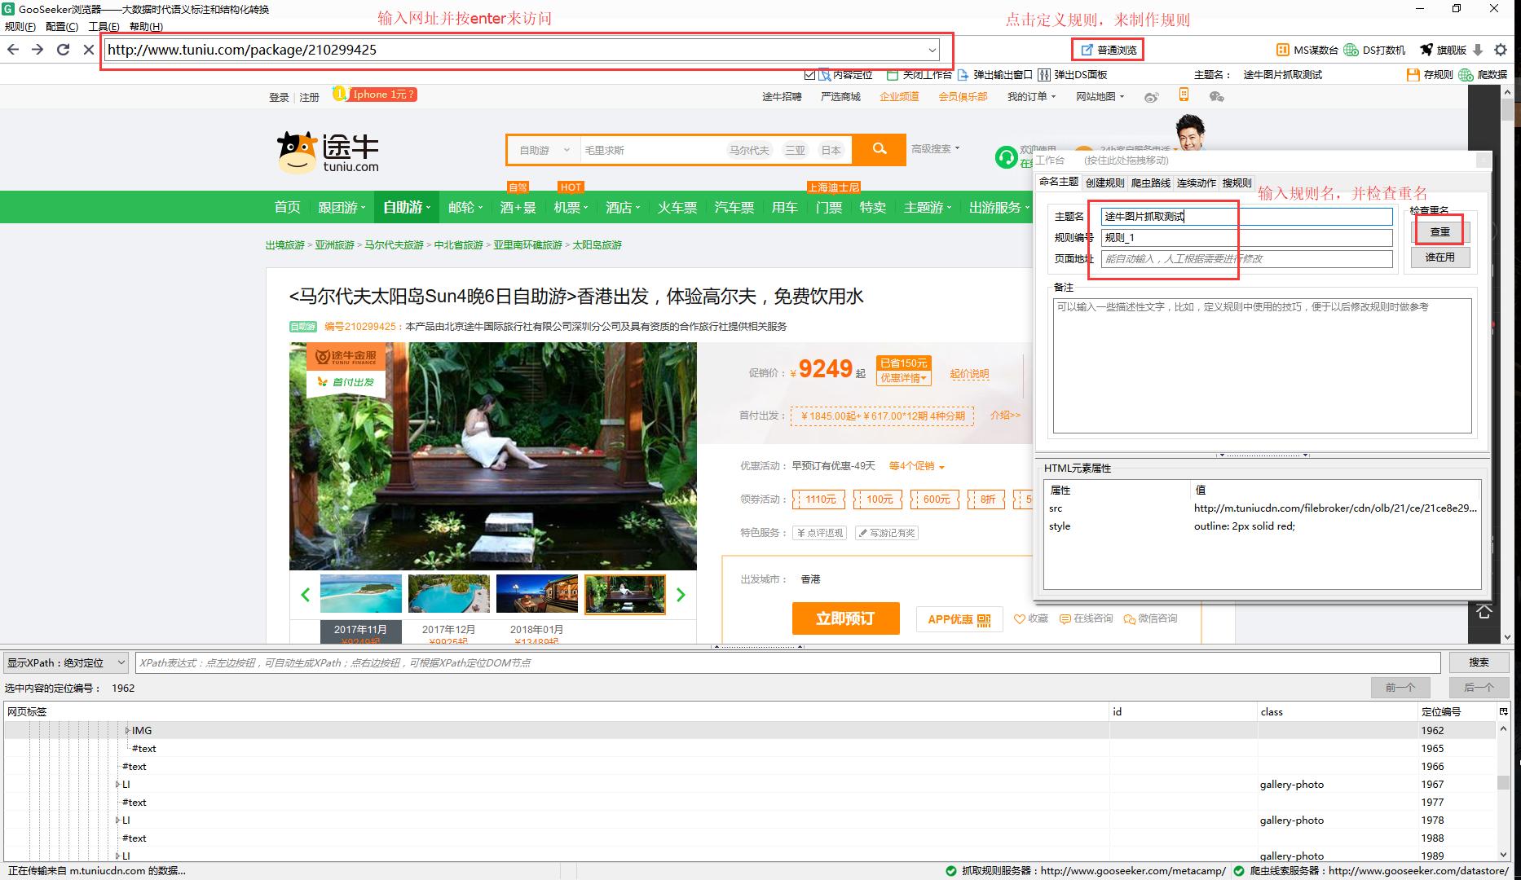Open the 配置(C) menu
Viewport: 1521px width, 880px height.
[61, 26]
